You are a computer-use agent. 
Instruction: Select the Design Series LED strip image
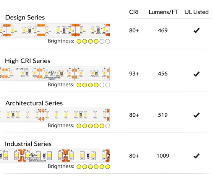pyautogui.click(x=55, y=30)
